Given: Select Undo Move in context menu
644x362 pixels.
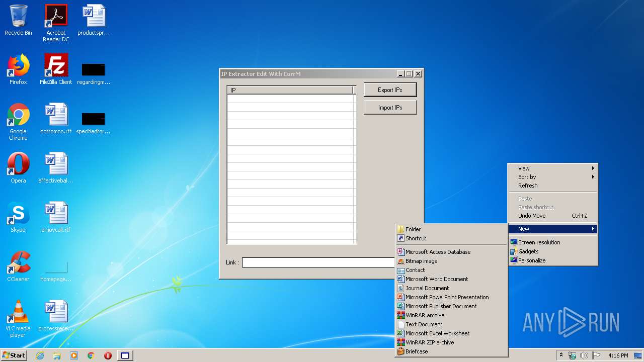Looking at the screenshot, I should (x=552, y=216).
